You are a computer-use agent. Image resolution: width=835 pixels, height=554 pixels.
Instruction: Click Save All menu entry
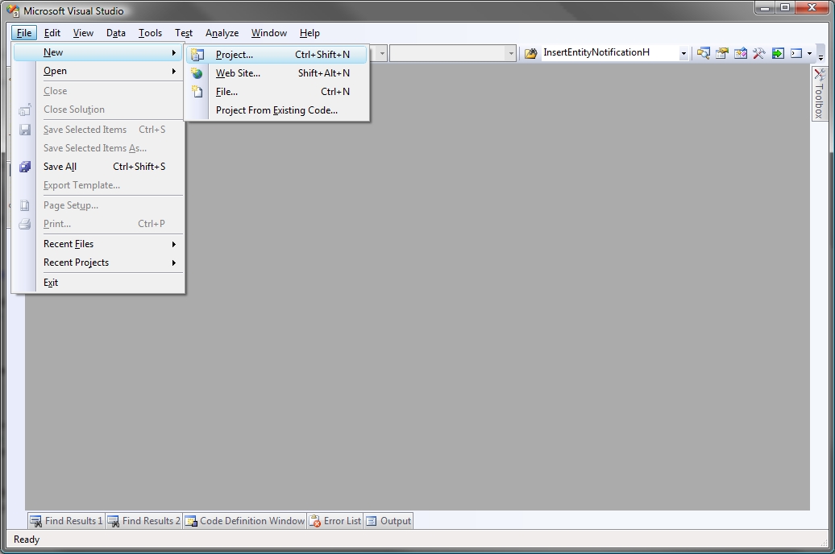point(98,167)
